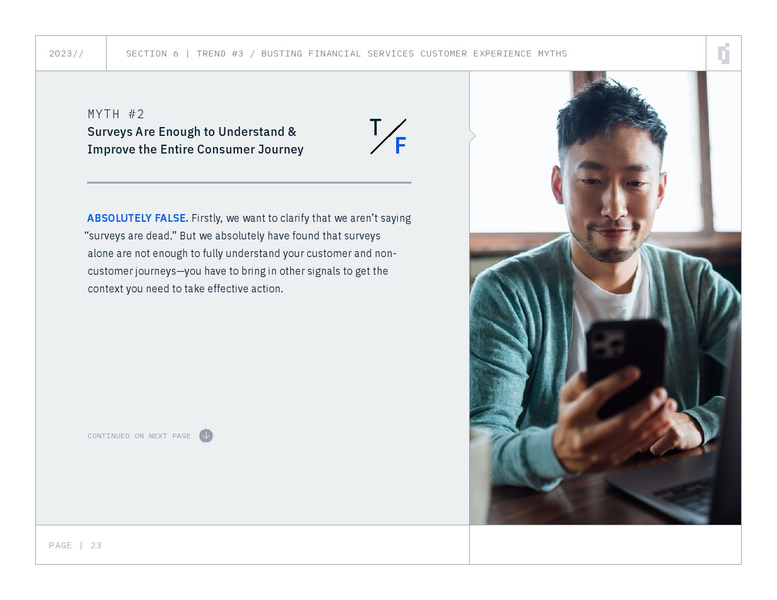Click the T/F true-false graphic
Image resolution: width=777 pixels, height=600 pixels.
pyautogui.click(x=388, y=136)
